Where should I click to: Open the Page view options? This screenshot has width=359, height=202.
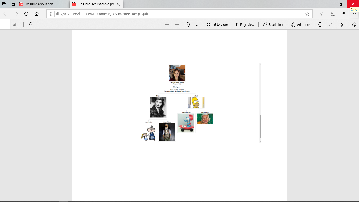[x=244, y=24]
